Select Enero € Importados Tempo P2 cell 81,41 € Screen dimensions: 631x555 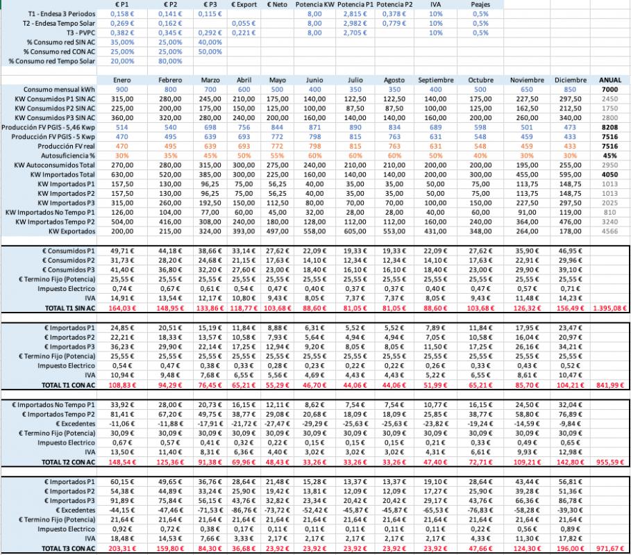(122, 415)
